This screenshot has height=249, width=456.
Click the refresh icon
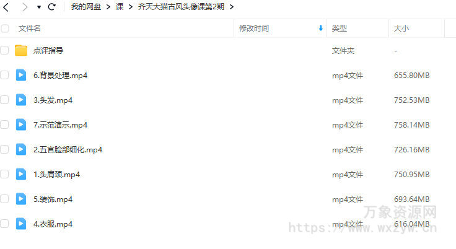(x=52, y=7)
